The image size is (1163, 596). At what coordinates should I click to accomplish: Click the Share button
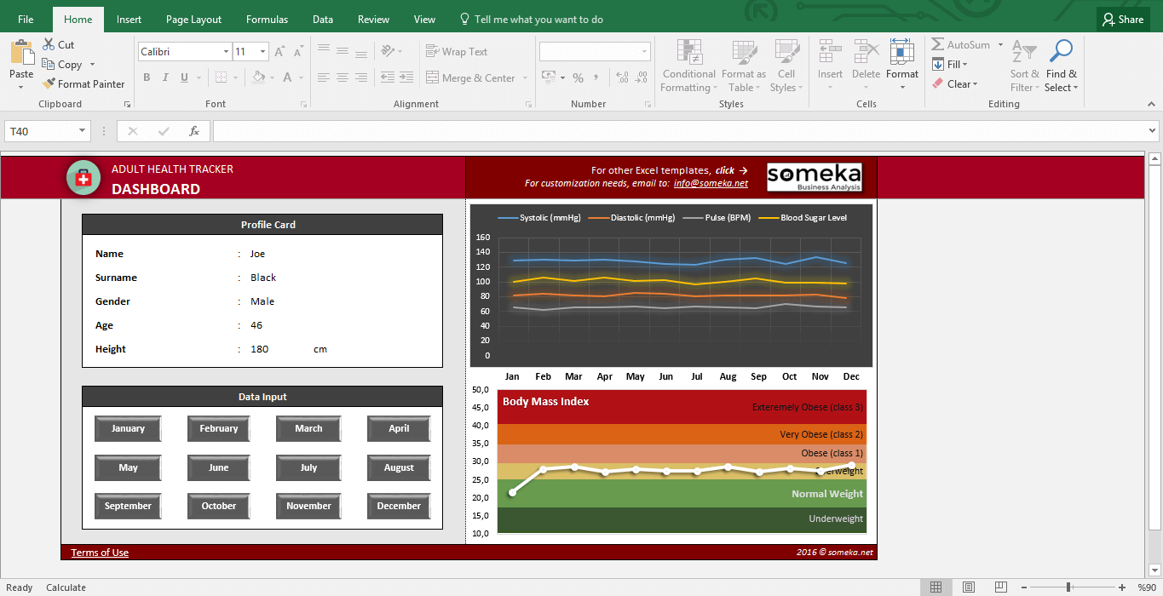[1123, 20]
